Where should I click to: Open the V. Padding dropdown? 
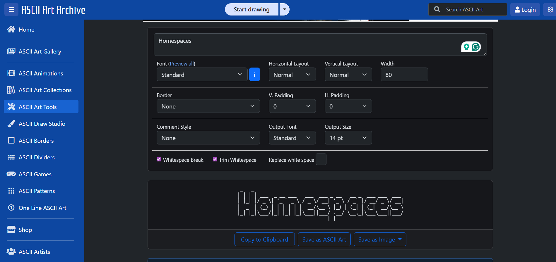pyautogui.click(x=292, y=106)
